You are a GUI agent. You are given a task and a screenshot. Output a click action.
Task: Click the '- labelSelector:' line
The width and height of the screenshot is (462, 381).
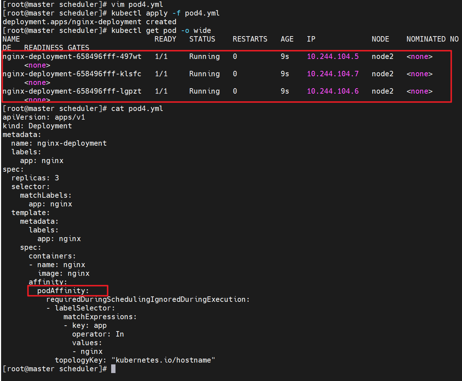[81, 308]
